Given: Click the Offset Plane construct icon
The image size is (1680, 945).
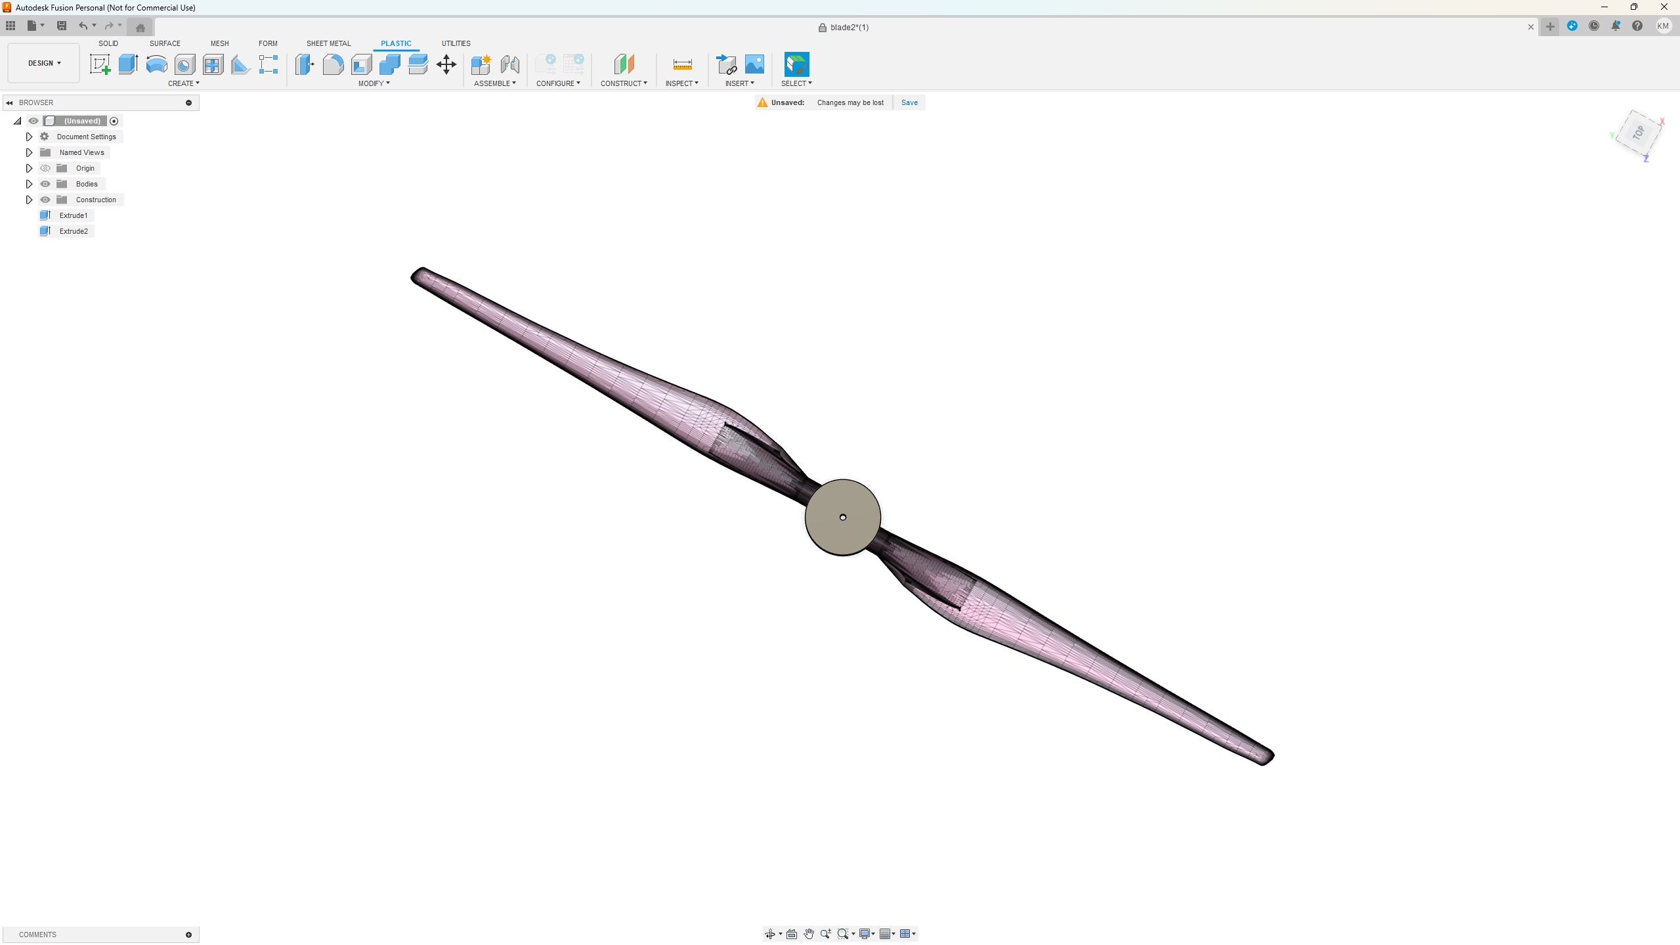Looking at the screenshot, I should tap(624, 64).
